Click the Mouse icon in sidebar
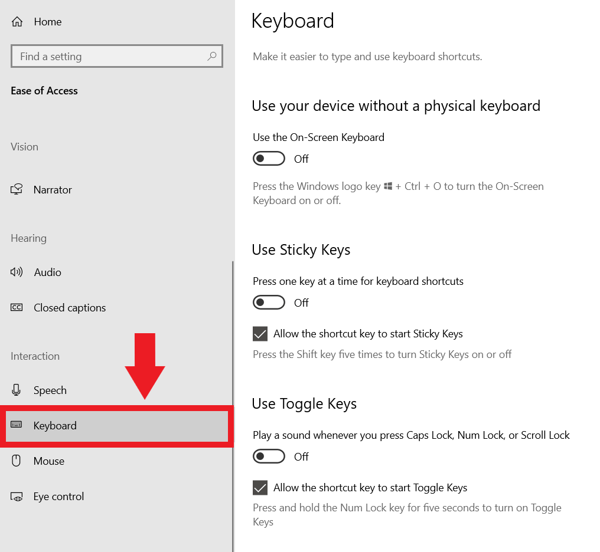Image resolution: width=600 pixels, height=552 pixels. (17, 461)
